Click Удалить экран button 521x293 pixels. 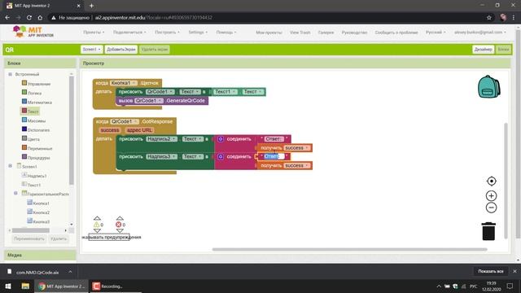155,50
